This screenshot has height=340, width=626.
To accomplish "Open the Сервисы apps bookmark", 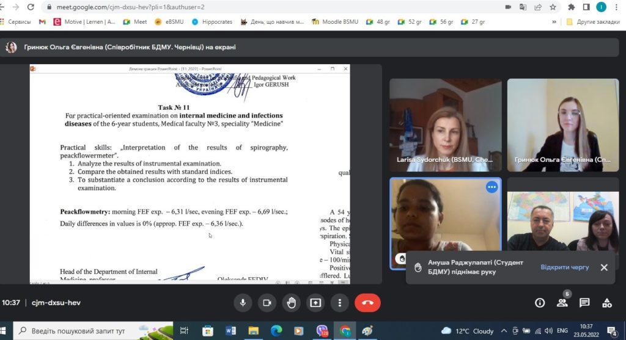I will coord(16,22).
